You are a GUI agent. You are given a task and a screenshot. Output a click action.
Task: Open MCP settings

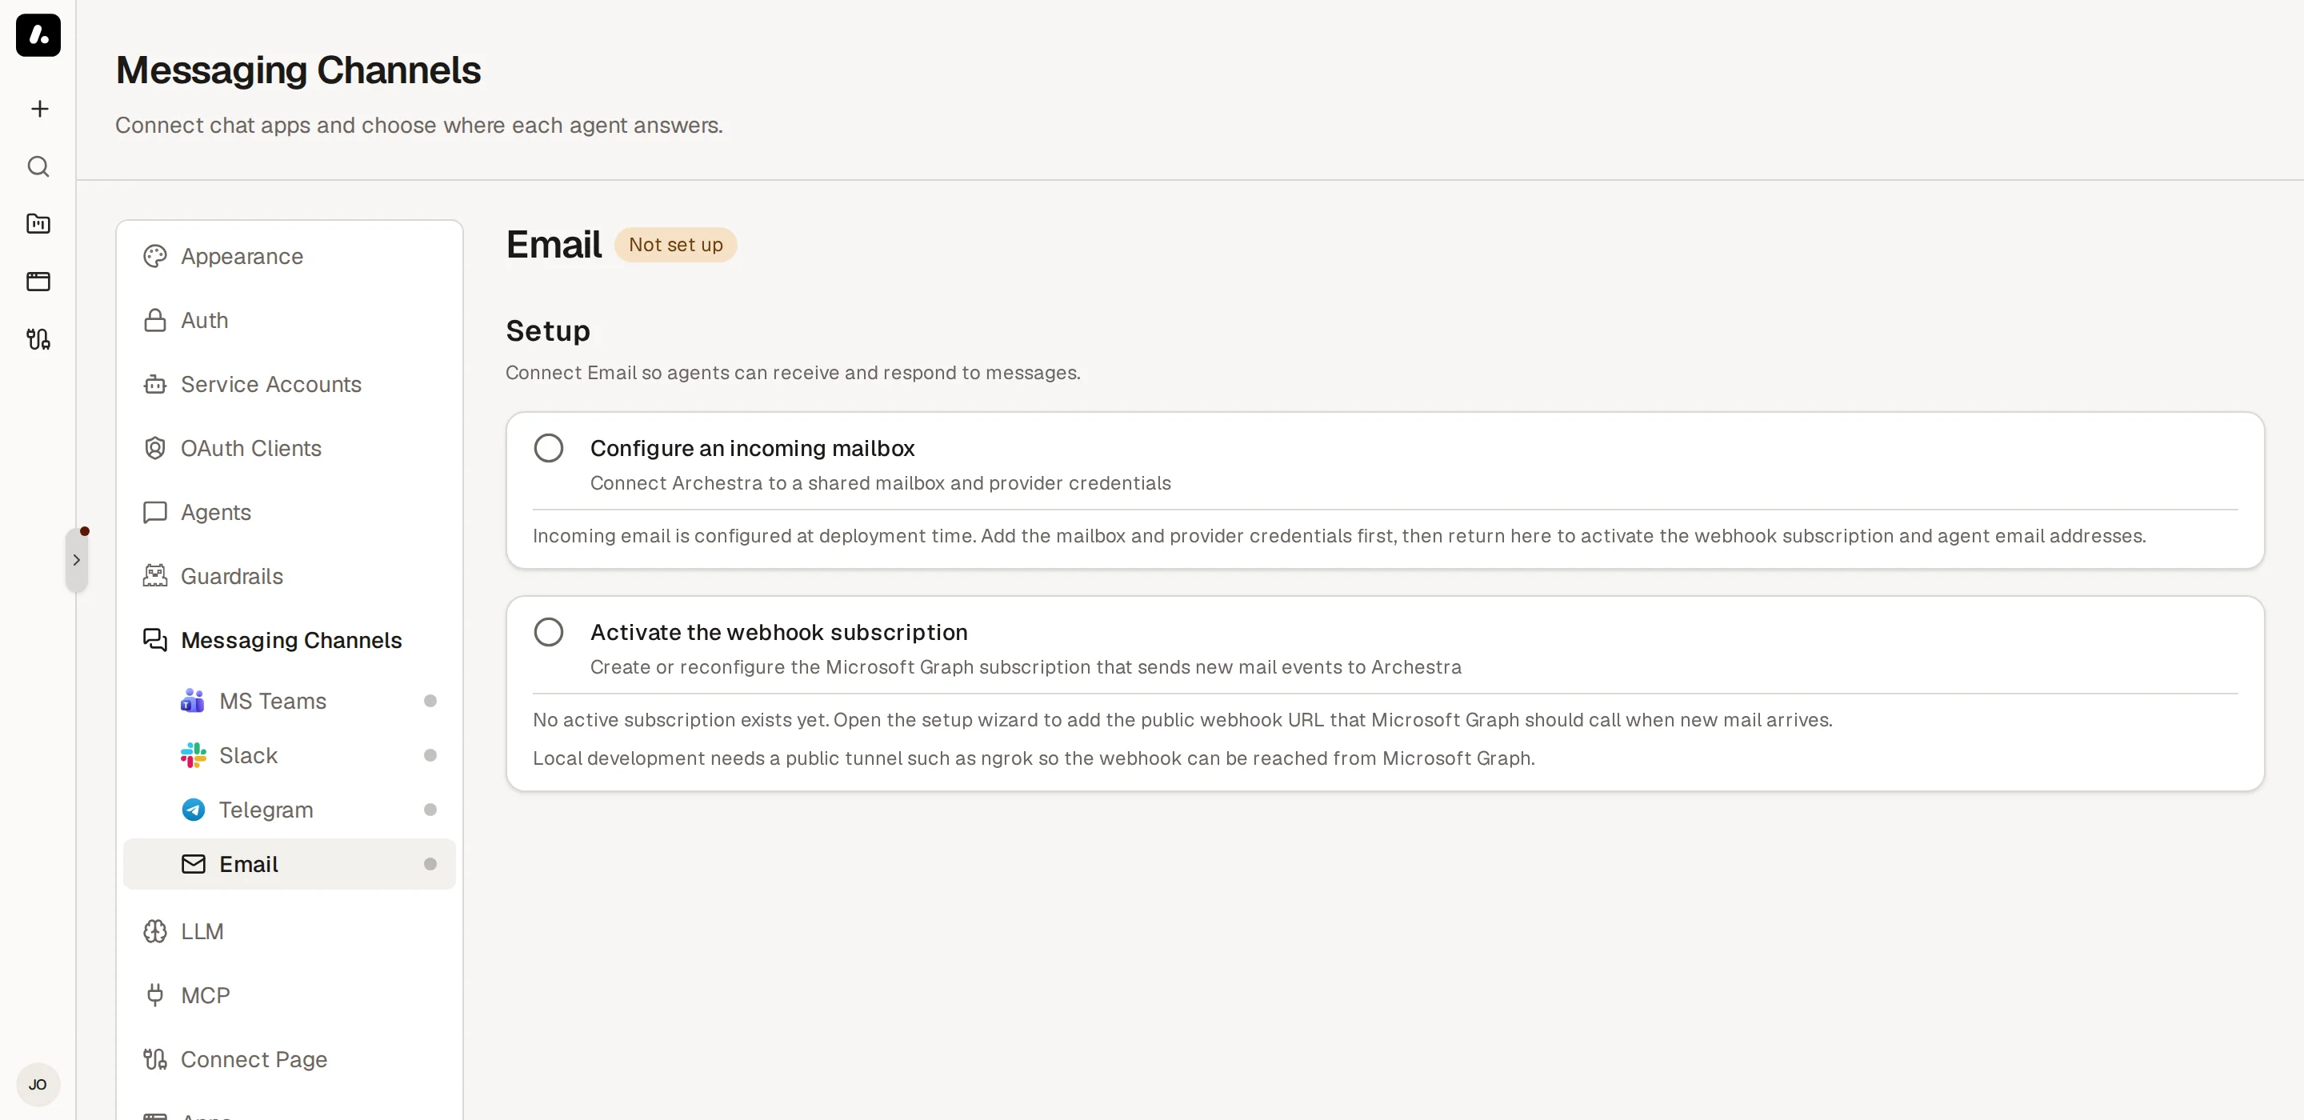pyautogui.click(x=290, y=996)
